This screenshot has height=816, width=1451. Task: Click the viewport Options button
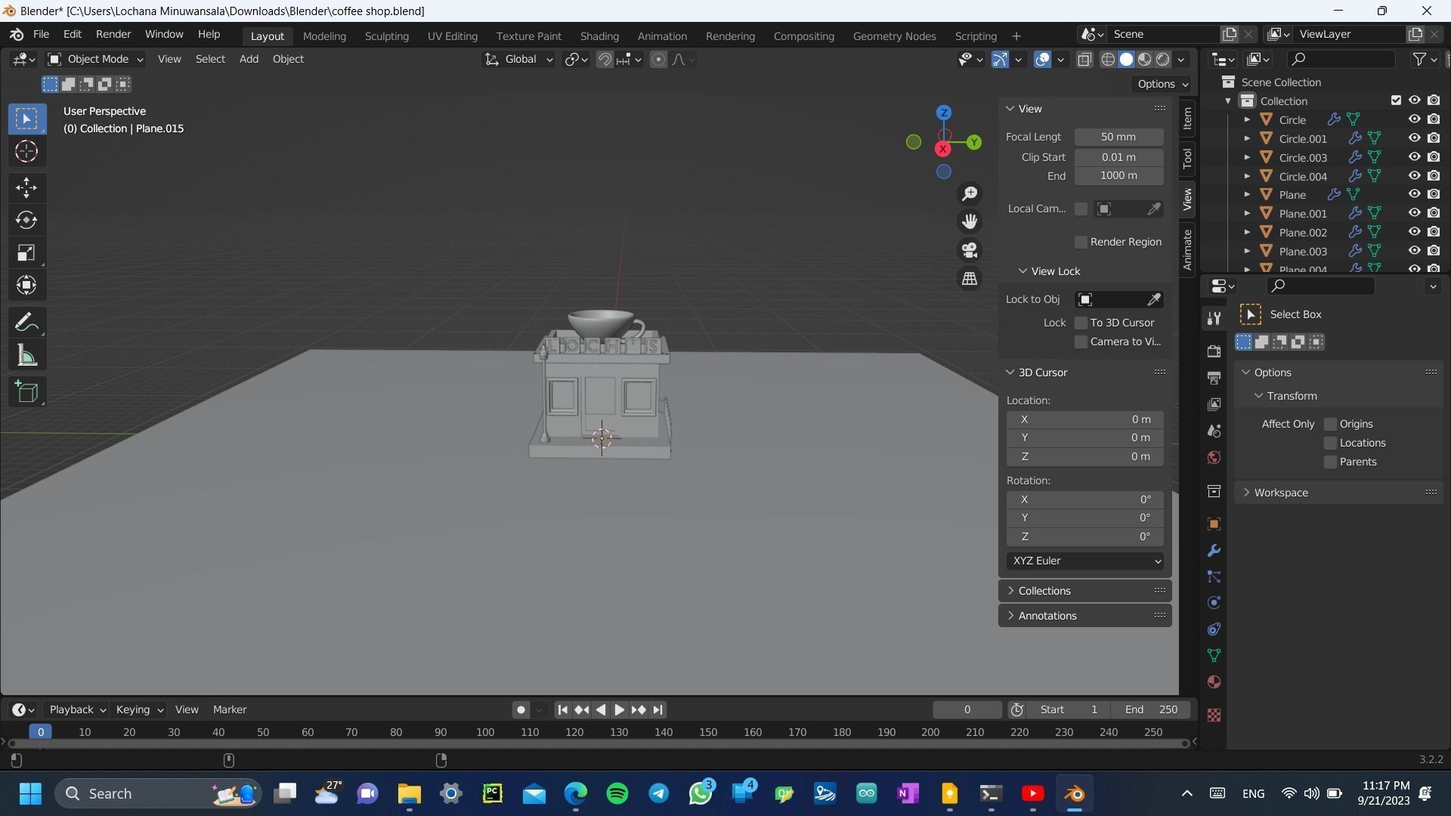click(x=1162, y=84)
